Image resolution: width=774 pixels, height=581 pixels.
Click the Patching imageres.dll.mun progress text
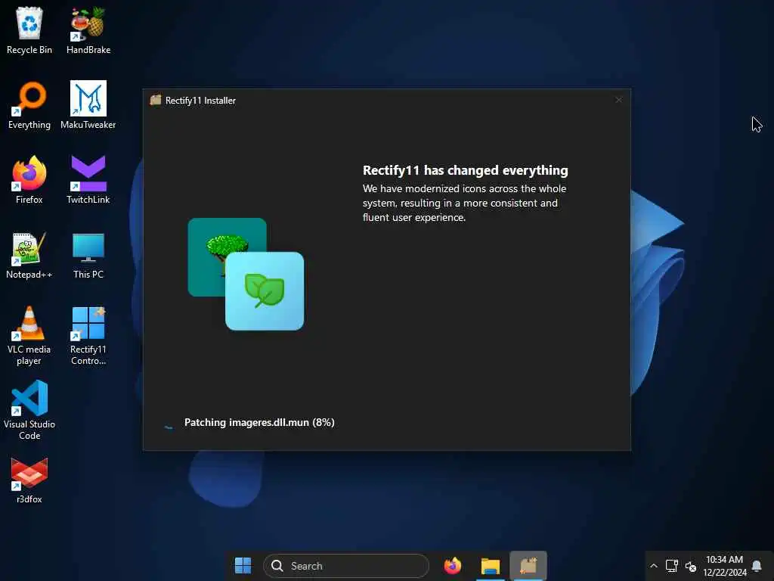point(259,422)
